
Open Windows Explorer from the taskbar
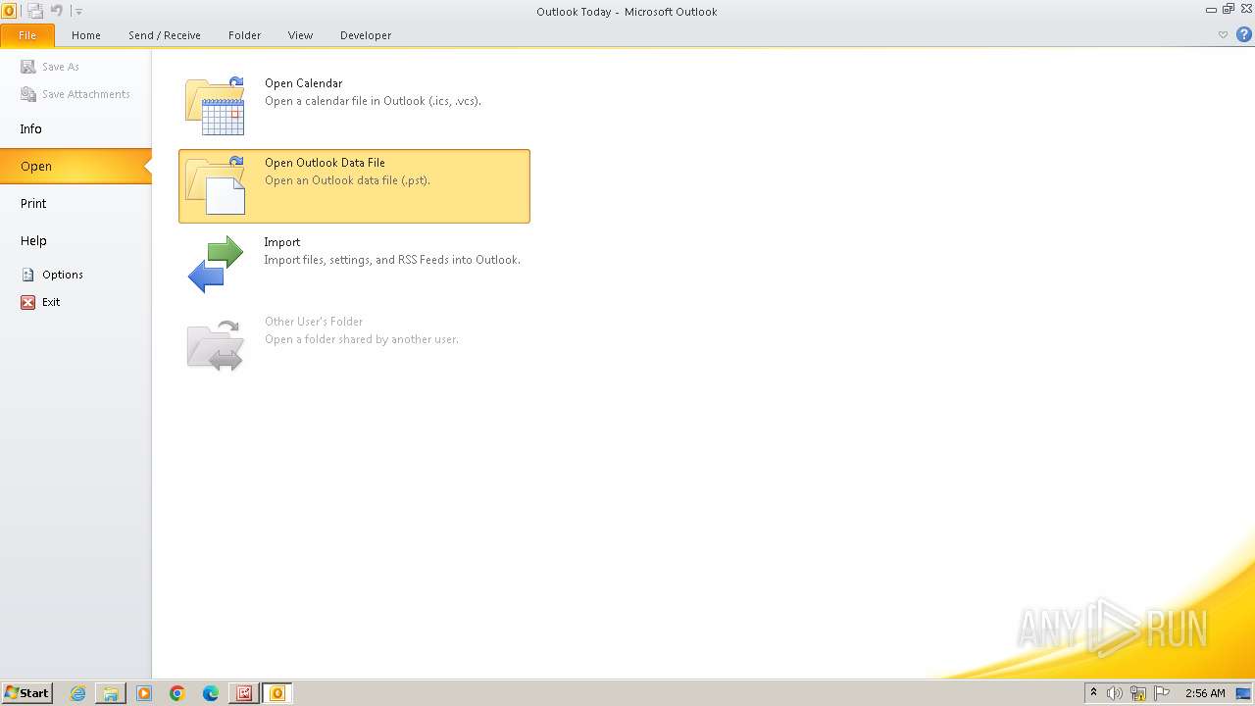[x=111, y=693]
